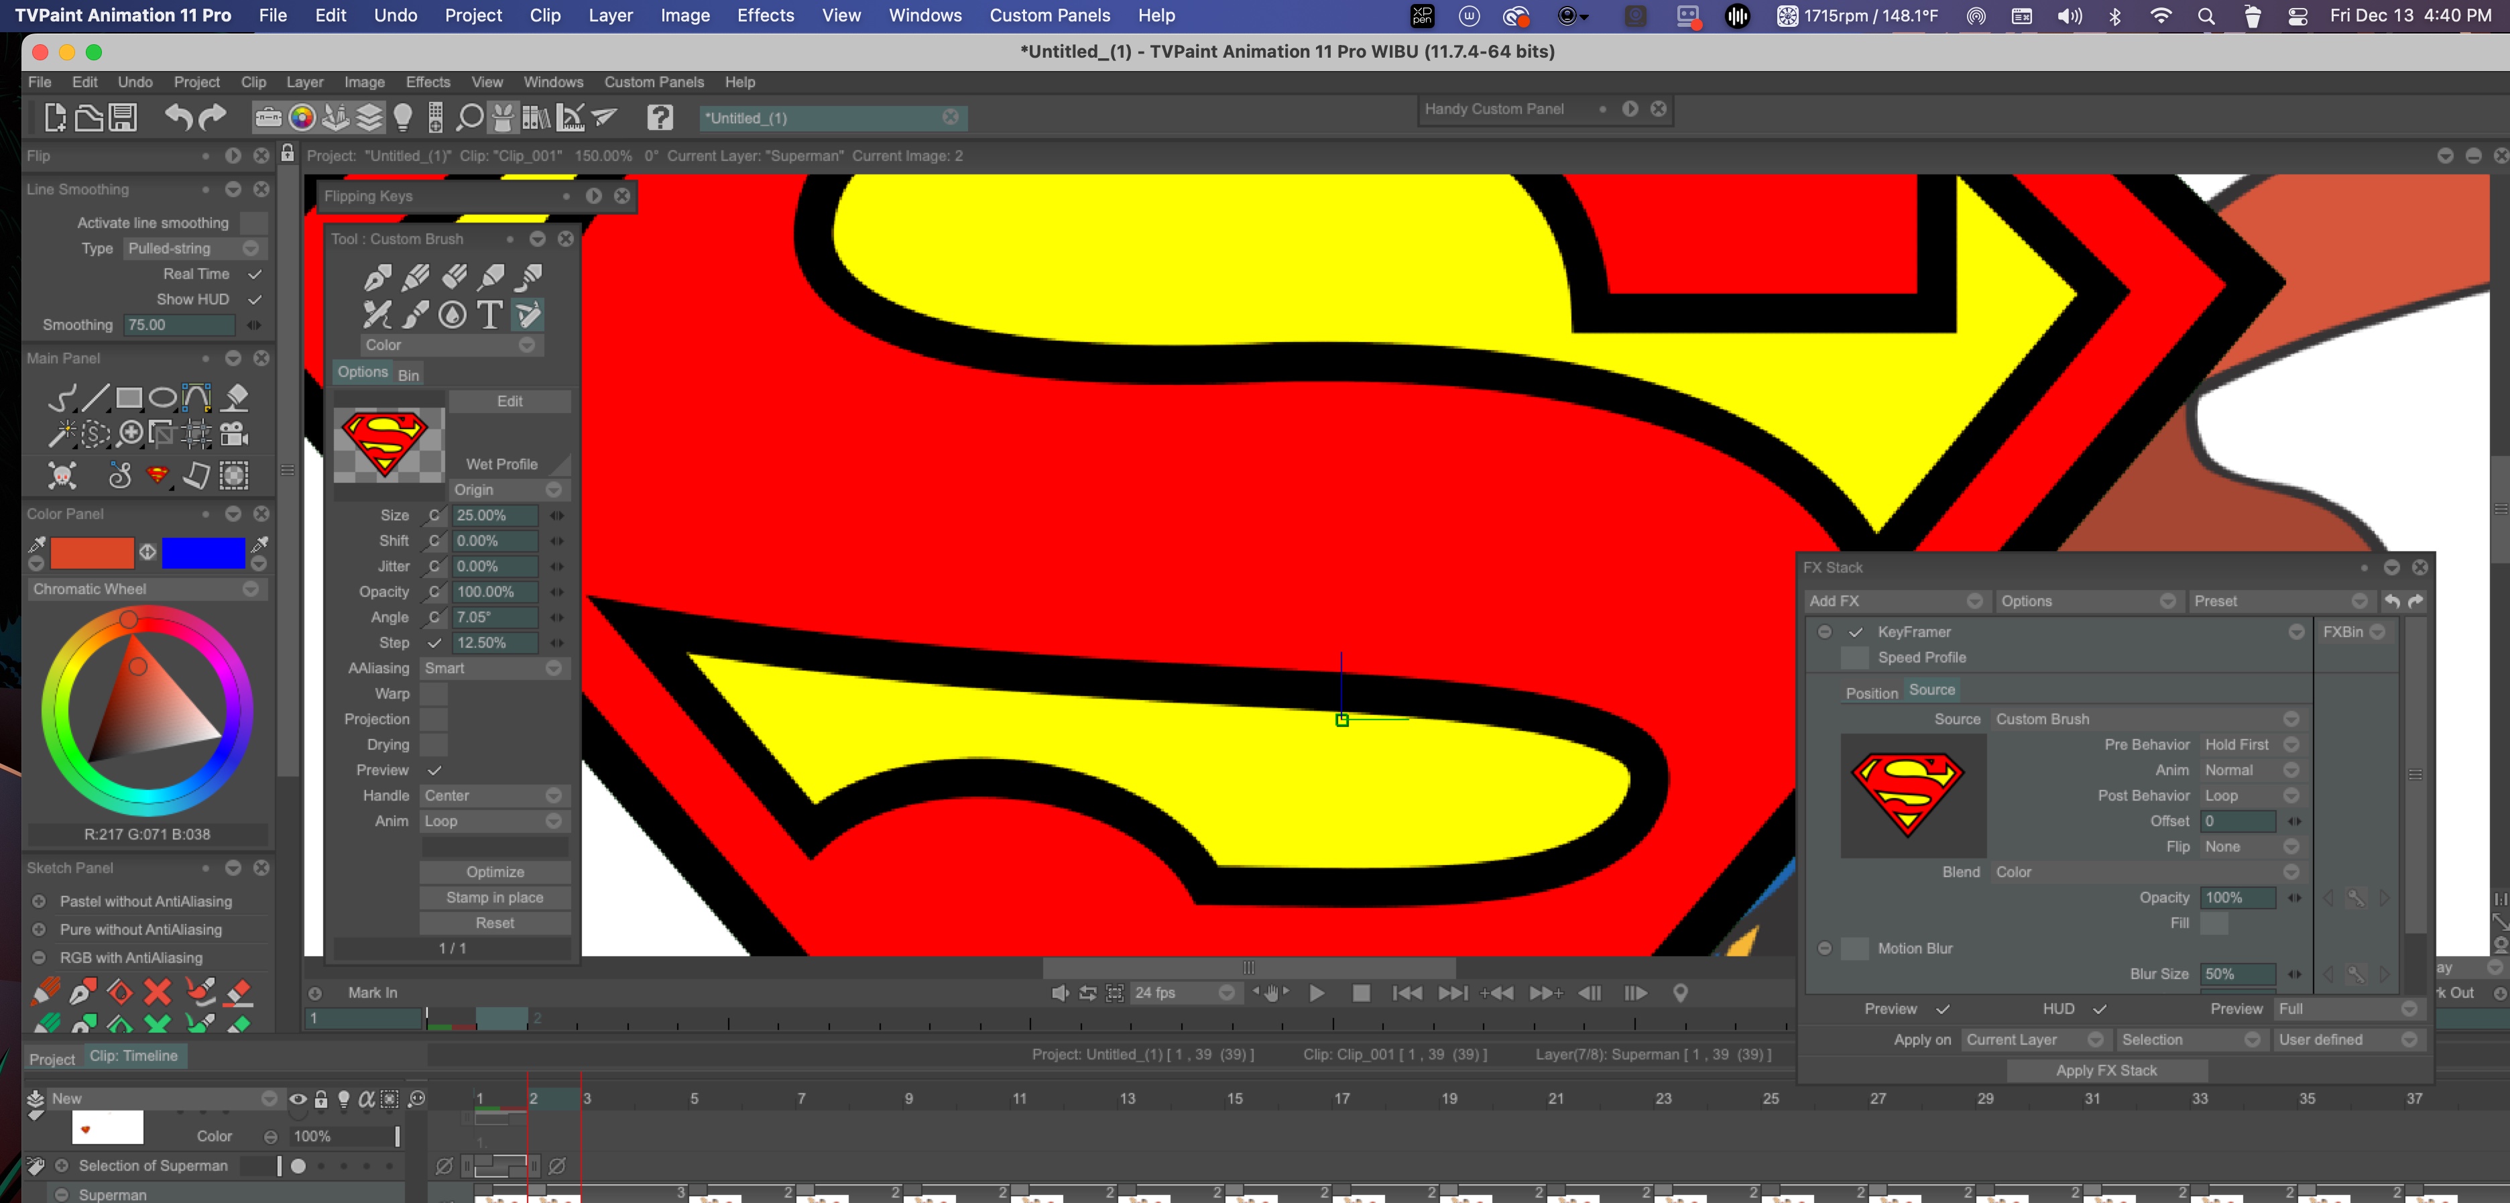
Task: Open the Effects menu in app menu bar
Action: pos(428,82)
